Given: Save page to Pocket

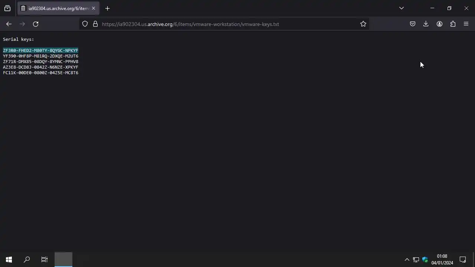Looking at the screenshot, I should 412,24.
